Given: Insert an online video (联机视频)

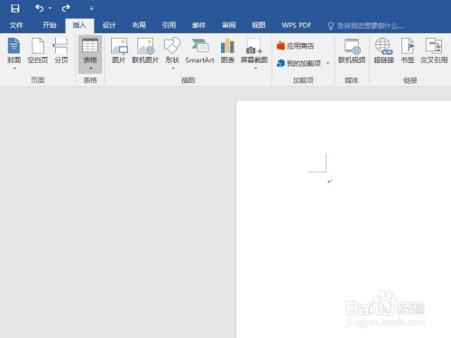Looking at the screenshot, I should point(352,50).
